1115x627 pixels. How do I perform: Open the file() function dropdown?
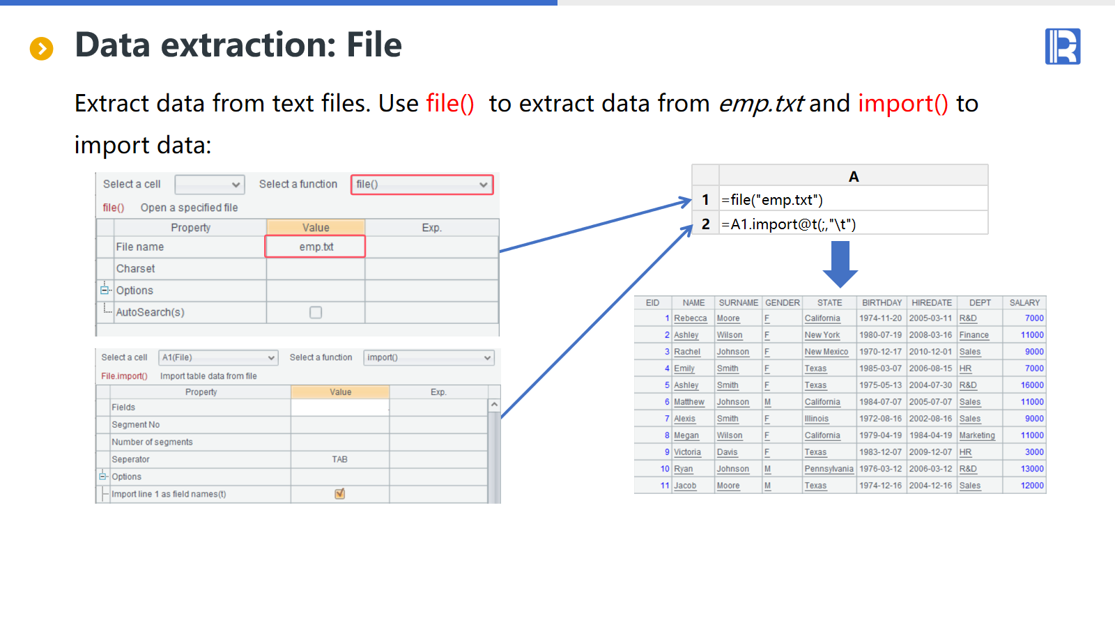point(483,185)
